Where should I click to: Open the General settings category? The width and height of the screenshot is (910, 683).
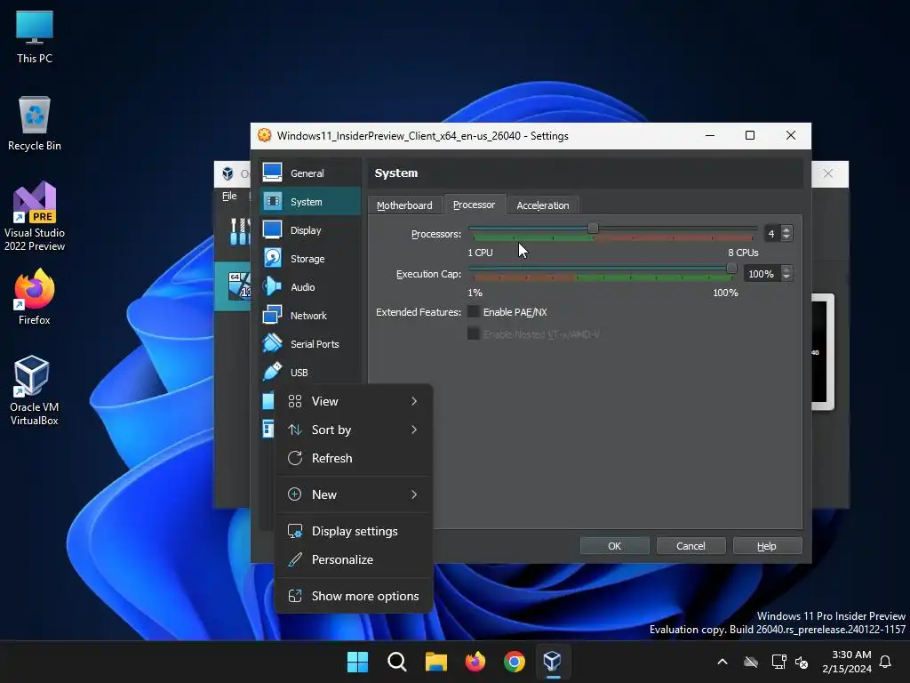click(310, 173)
